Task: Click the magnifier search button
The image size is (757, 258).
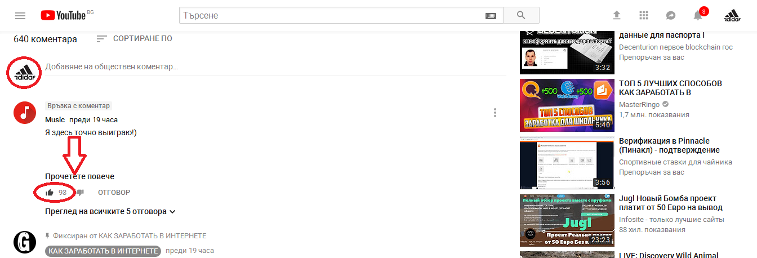Action: 520,15
